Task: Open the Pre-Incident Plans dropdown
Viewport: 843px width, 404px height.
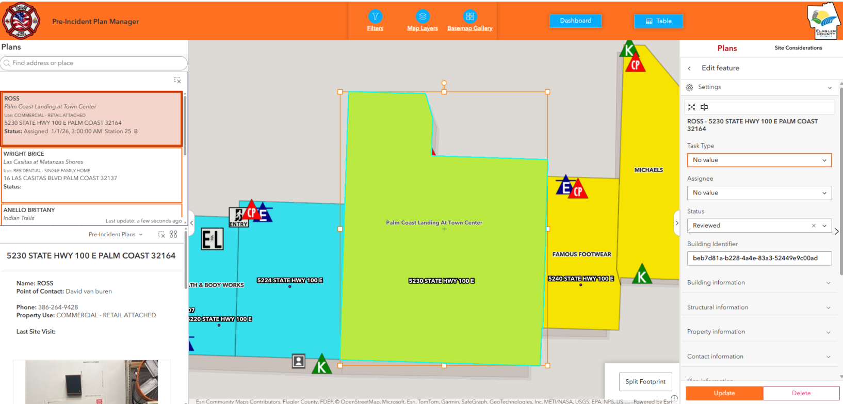Action: coord(116,234)
